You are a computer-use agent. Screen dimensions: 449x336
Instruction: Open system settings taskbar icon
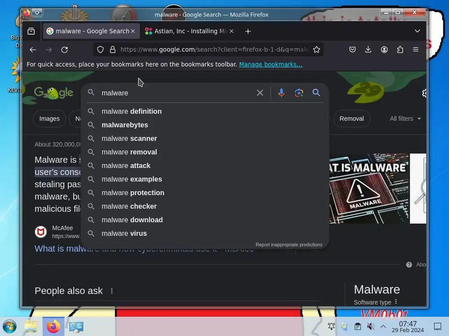(x=76, y=326)
